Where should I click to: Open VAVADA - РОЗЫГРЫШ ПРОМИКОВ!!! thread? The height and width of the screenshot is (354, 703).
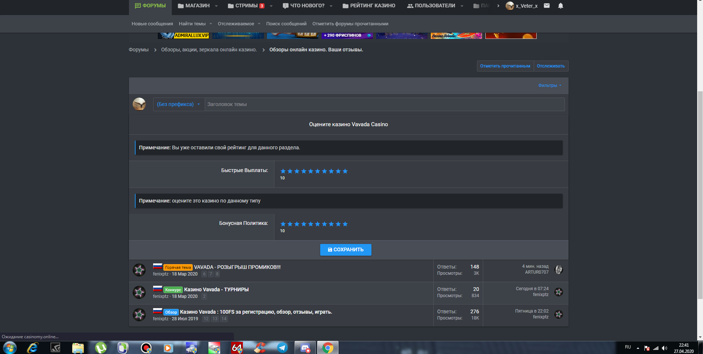click(237, 267)
